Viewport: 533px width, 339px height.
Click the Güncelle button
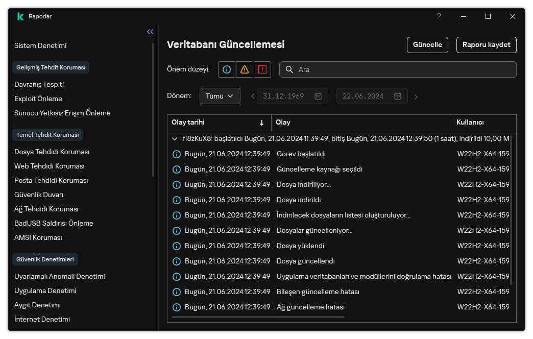(427, 44)
